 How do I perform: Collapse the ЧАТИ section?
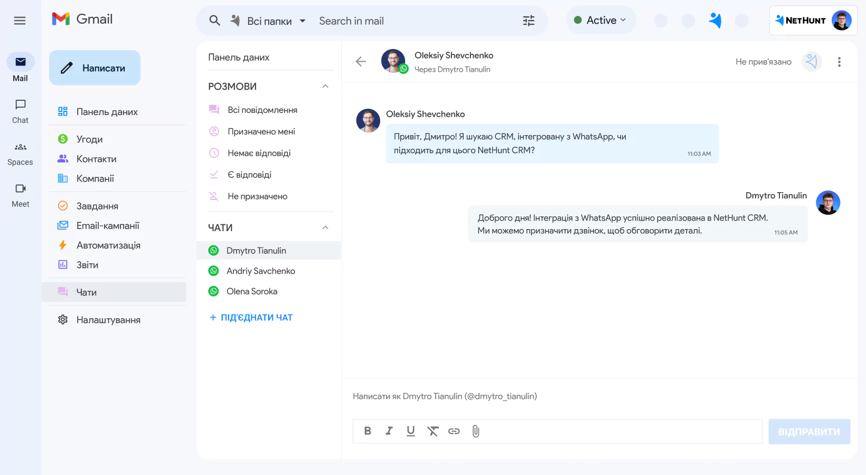click(x=325, y=227)
